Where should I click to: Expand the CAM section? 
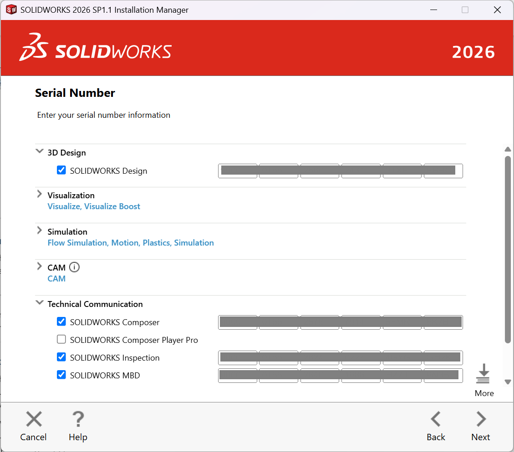39,266
